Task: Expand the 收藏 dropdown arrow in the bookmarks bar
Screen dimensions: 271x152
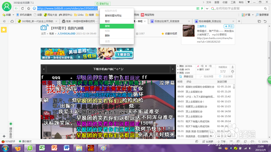Action: pyautogui.click(x=13, y=15)
